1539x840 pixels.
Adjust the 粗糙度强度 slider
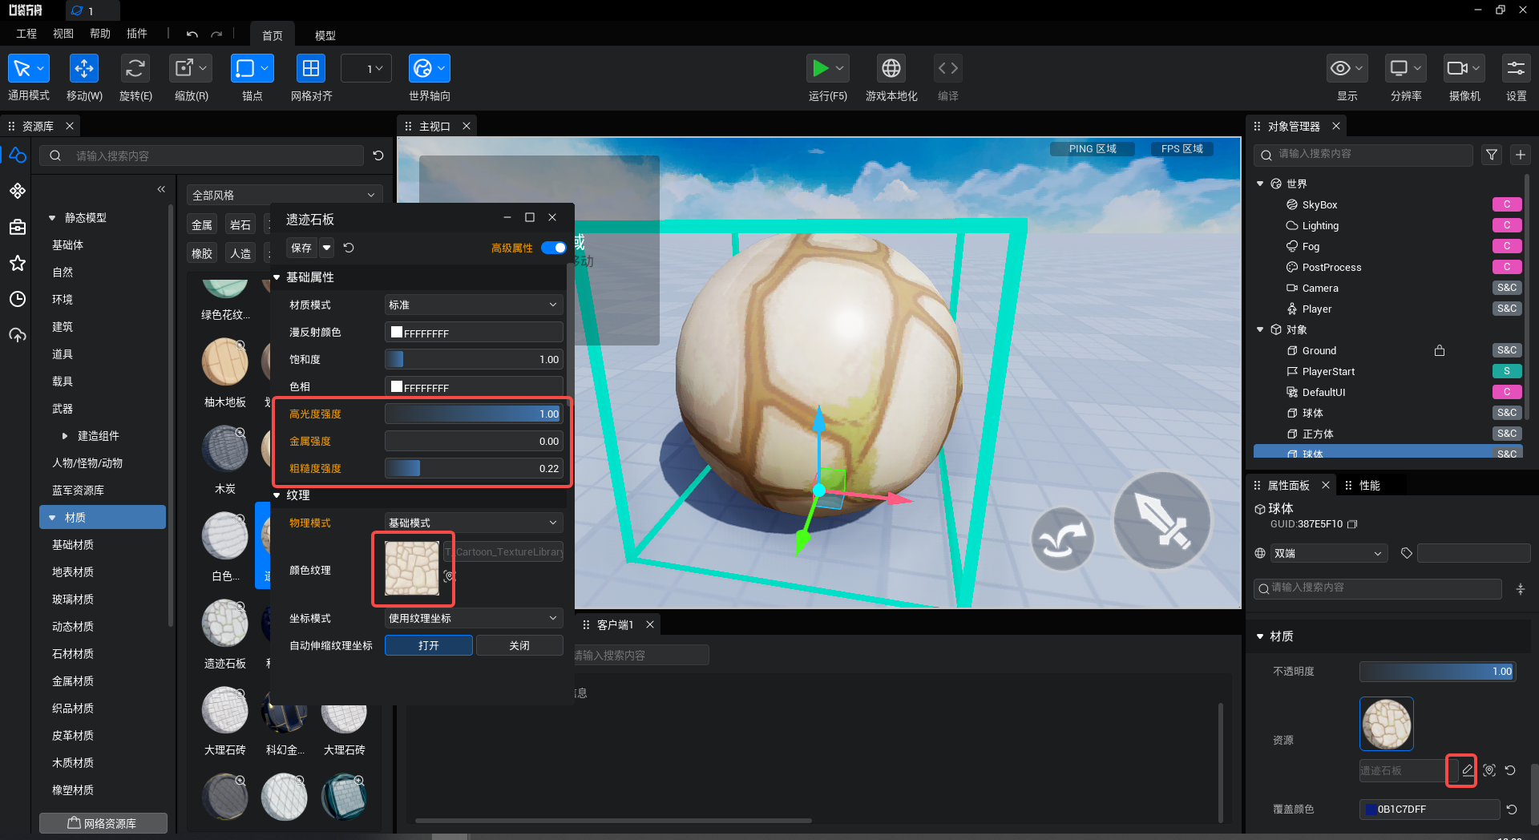coord(474,468)
